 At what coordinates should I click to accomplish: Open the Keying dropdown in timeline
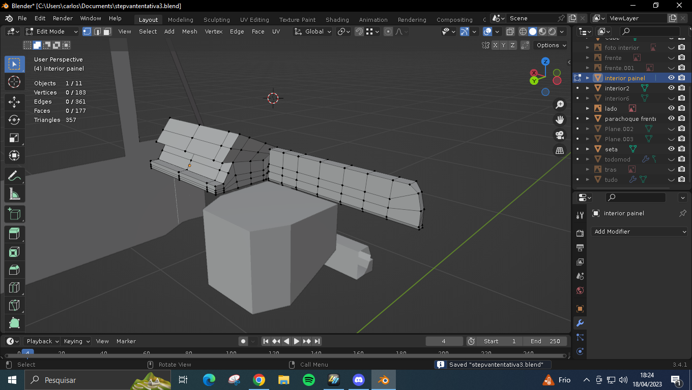pos(77,341)
